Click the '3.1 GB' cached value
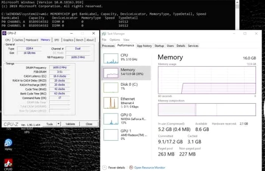This screenshot has width=265, height=171. 194,142
